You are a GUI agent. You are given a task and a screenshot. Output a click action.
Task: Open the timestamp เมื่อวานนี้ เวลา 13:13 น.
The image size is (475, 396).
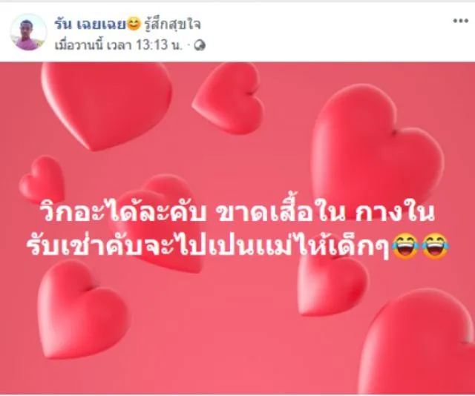[x=119, y=45]
